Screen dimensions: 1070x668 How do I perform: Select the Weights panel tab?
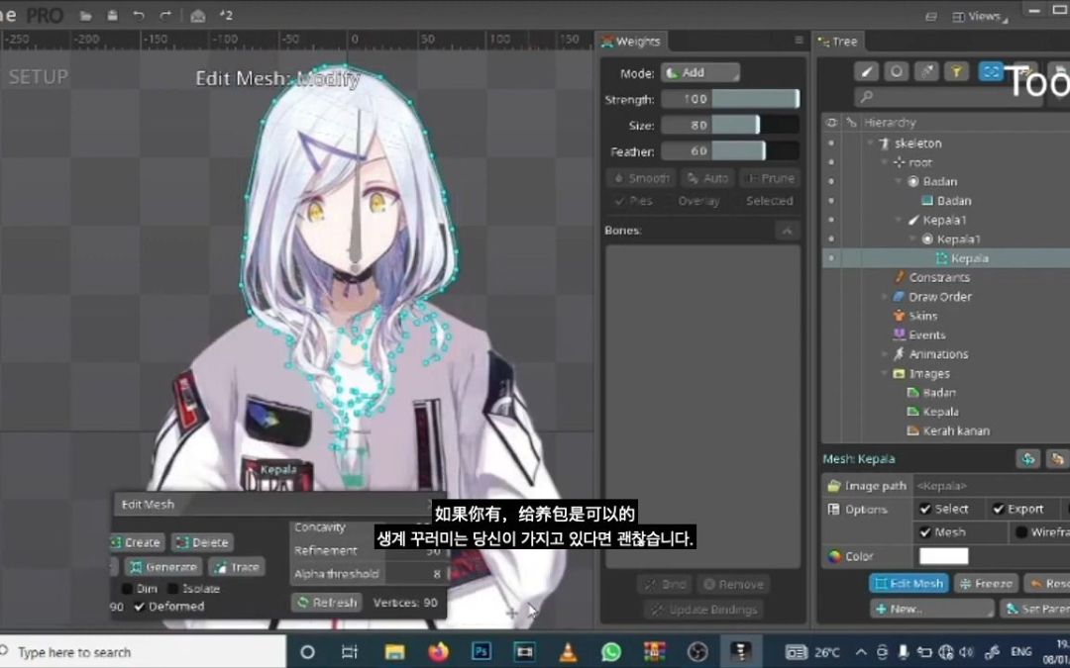click(x=631, y=41)
